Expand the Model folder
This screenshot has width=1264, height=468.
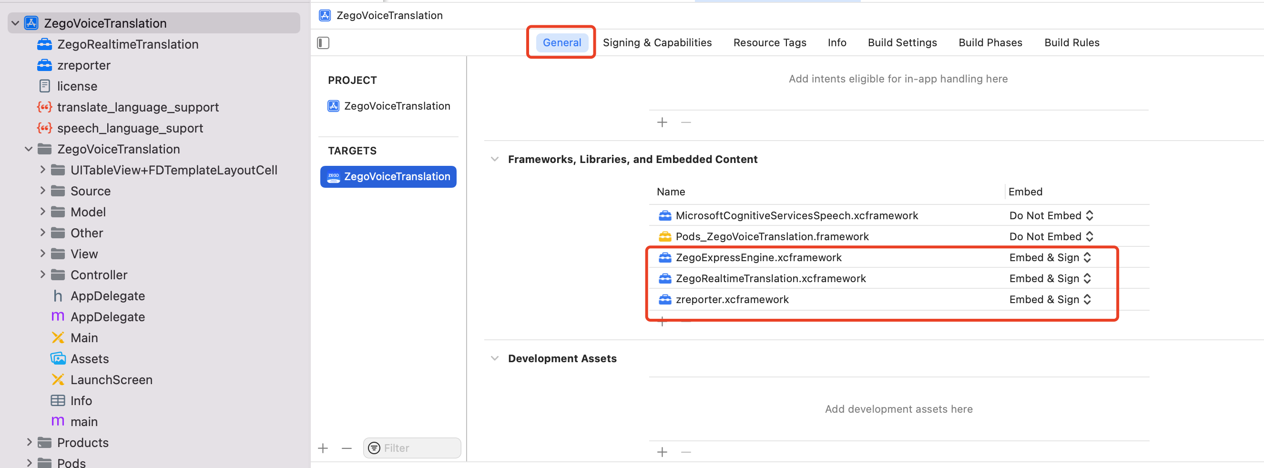tap(43, 212)
